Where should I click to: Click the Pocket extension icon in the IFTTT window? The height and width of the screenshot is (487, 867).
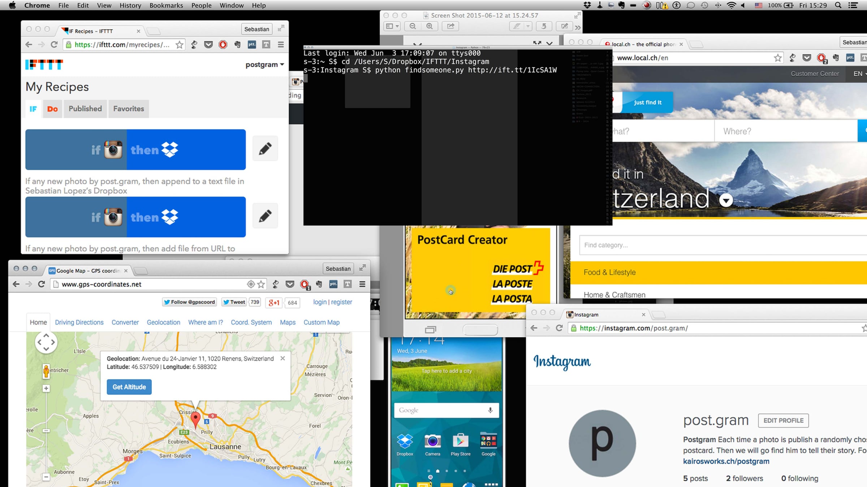208,45
